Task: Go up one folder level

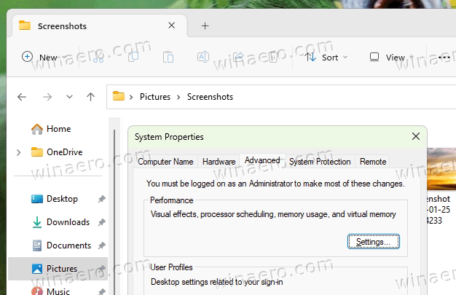Action: tap(90, 97)
